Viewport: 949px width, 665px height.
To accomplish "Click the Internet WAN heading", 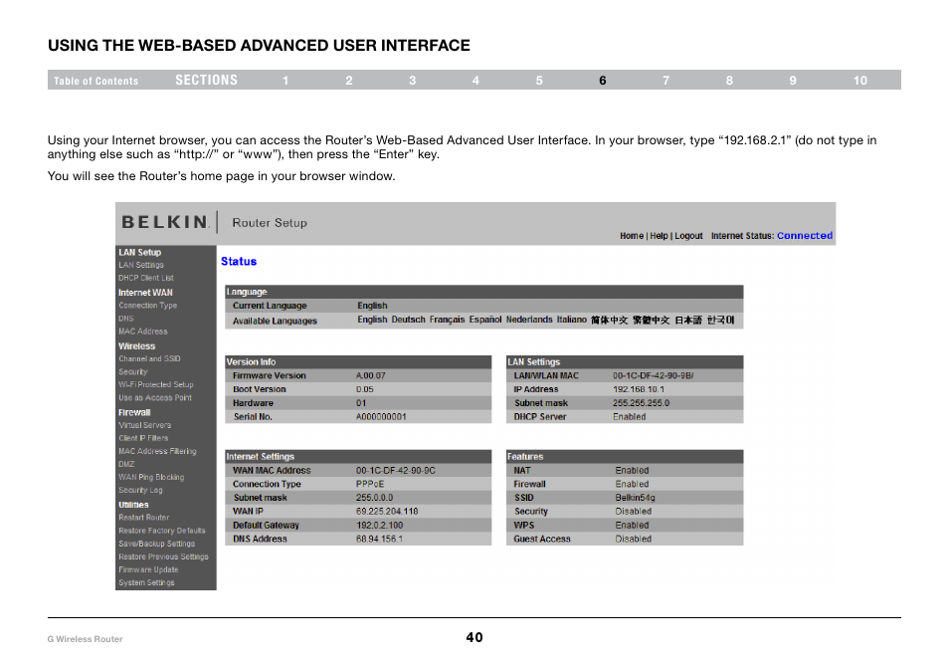I will (145, 293).
